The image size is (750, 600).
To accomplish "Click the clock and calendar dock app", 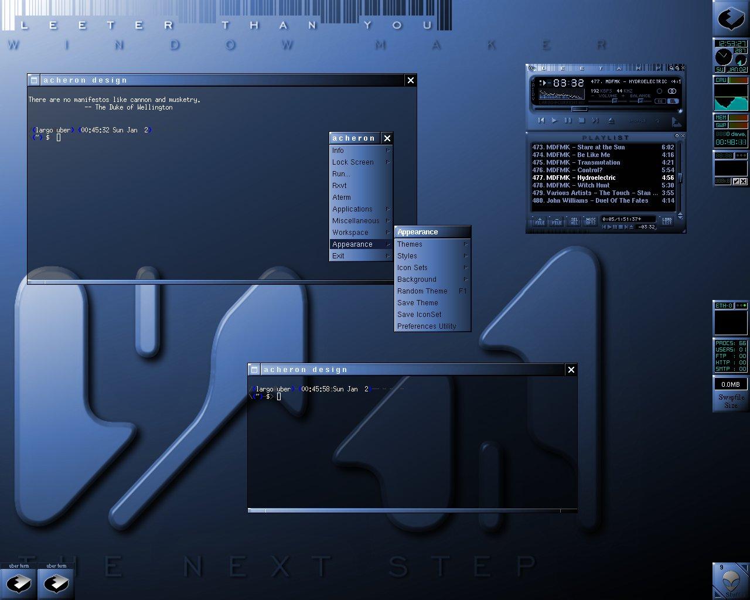I will [x=731, y=56].
